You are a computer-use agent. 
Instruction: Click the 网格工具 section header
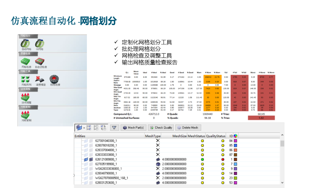coord(28,71)
